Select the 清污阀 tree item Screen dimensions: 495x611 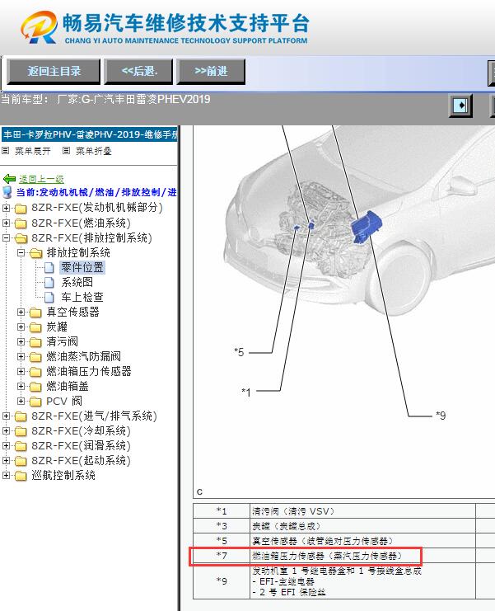[x=63, y=341]
